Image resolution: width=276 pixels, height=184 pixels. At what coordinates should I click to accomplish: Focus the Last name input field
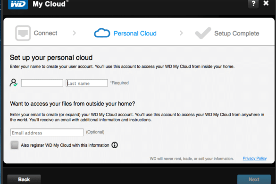[87, 83]
